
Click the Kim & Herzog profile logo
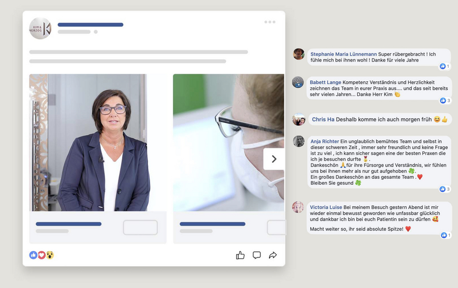click(40, 28)
